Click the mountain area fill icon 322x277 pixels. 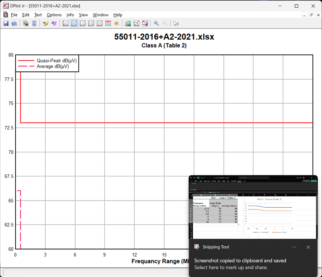128,23
